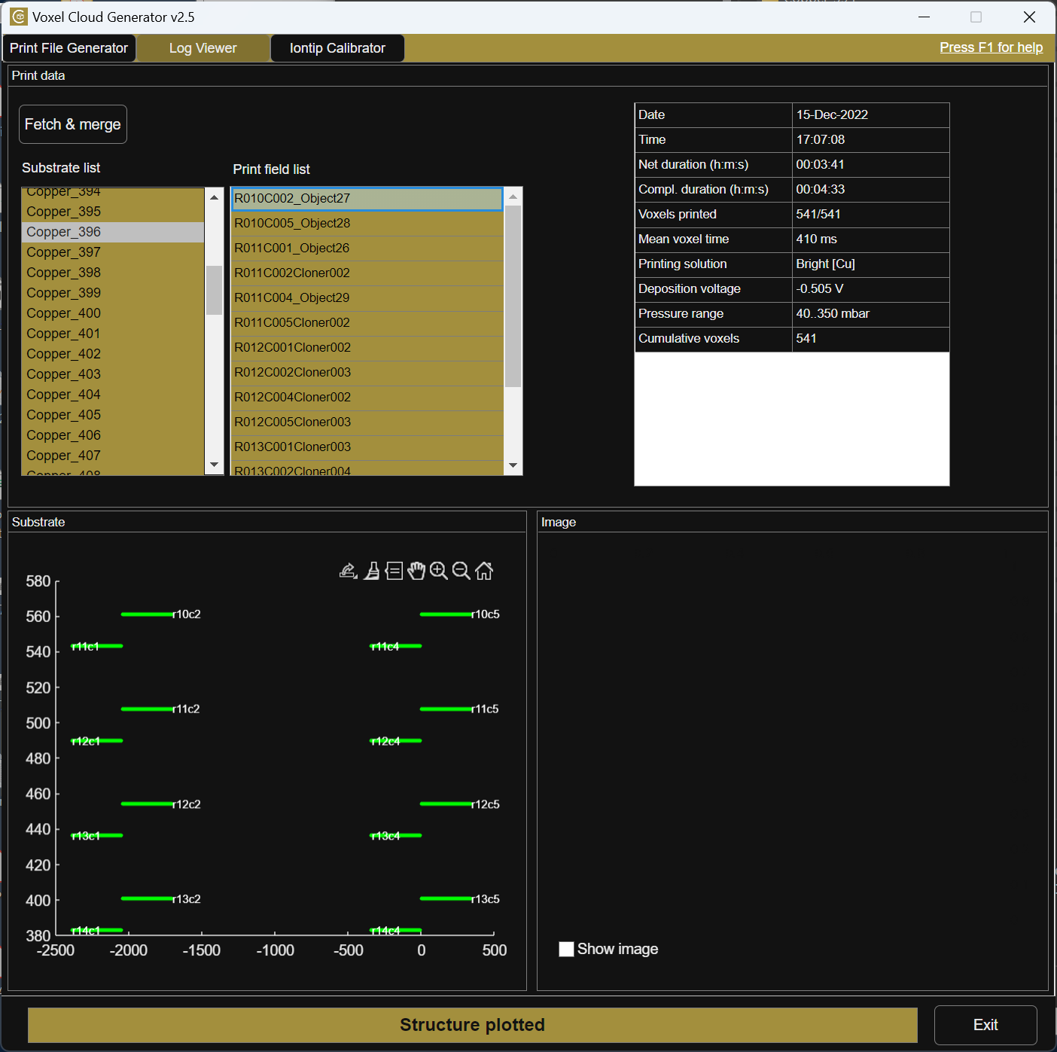
Task: Open the Press F1 for help link
Action: [x=992, y=47]
